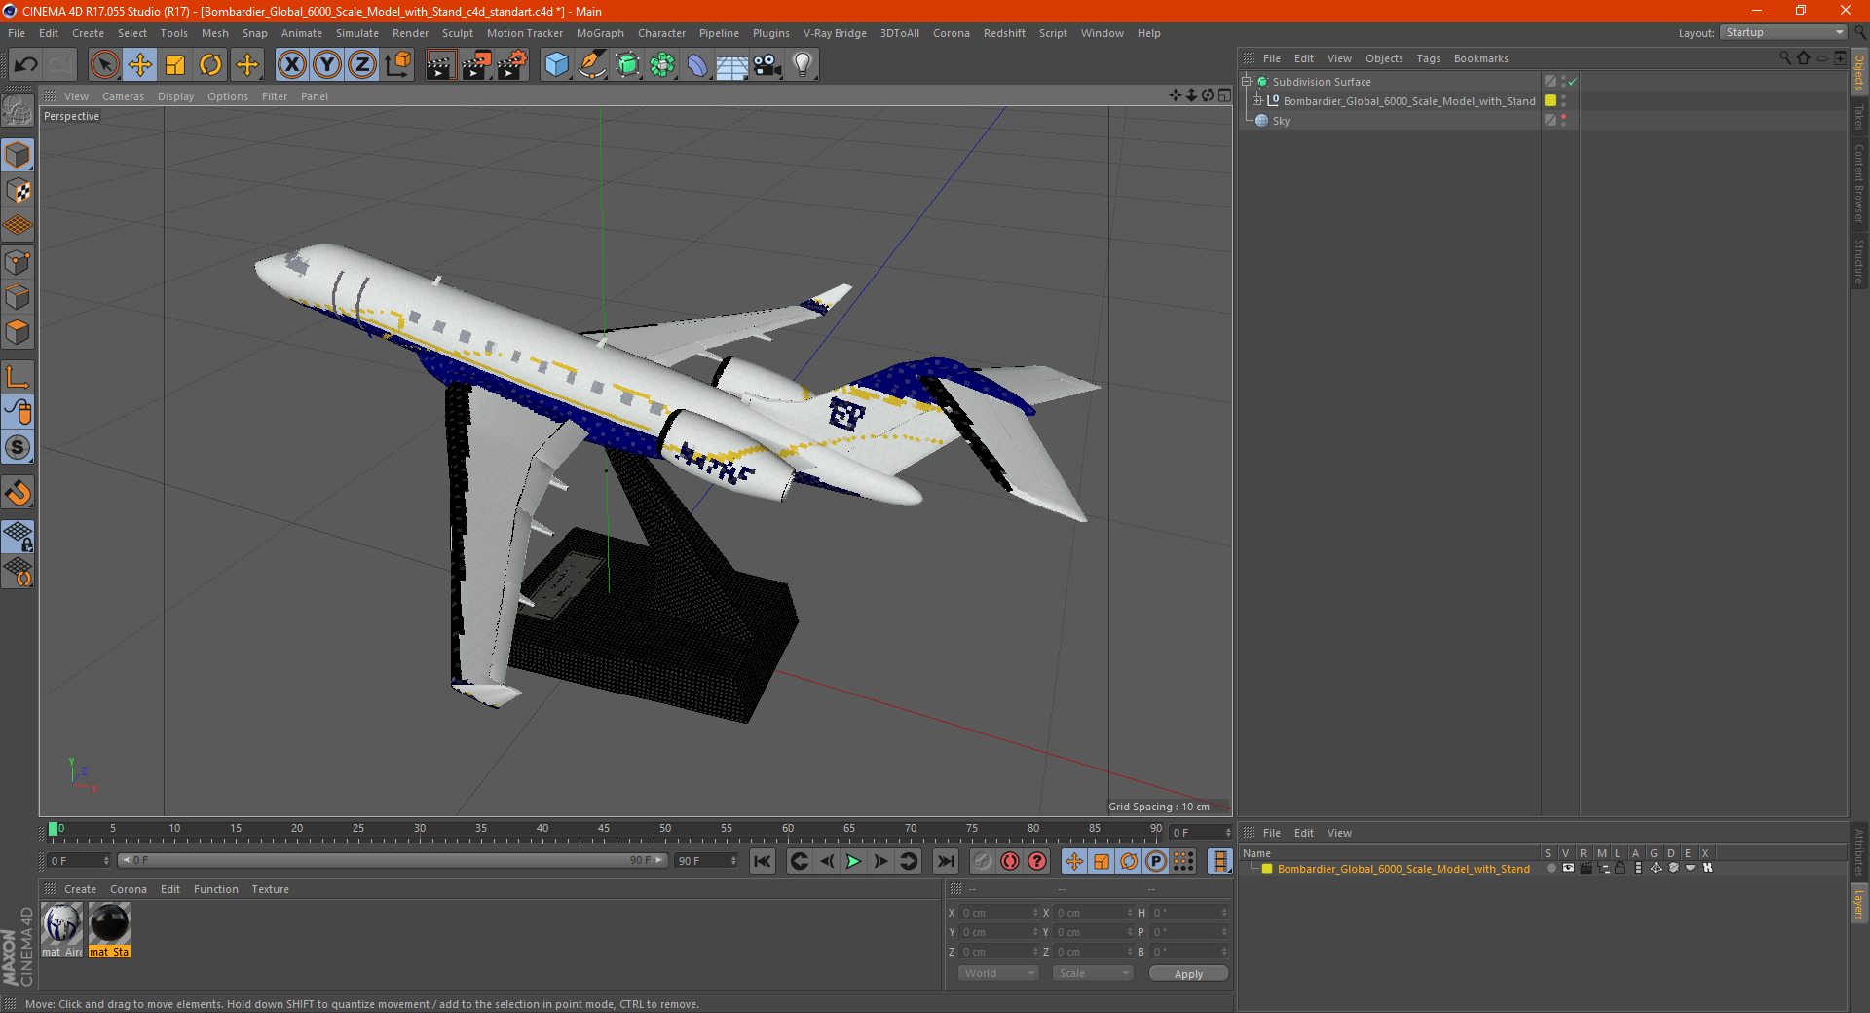Select the Sky object
This screenshot has height=1013, width=1870.
(x=1281, y=121)
